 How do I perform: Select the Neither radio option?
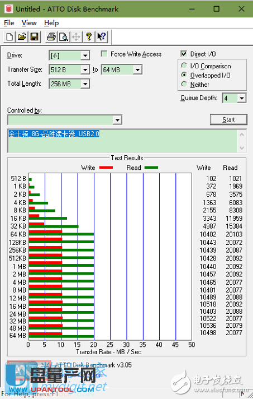(x=184, y=84)
